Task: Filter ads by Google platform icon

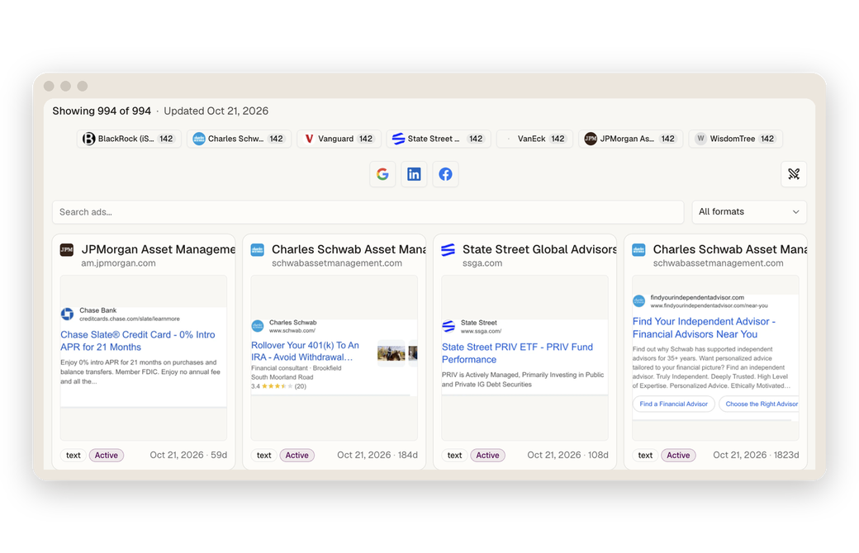Action: (382, 174)
